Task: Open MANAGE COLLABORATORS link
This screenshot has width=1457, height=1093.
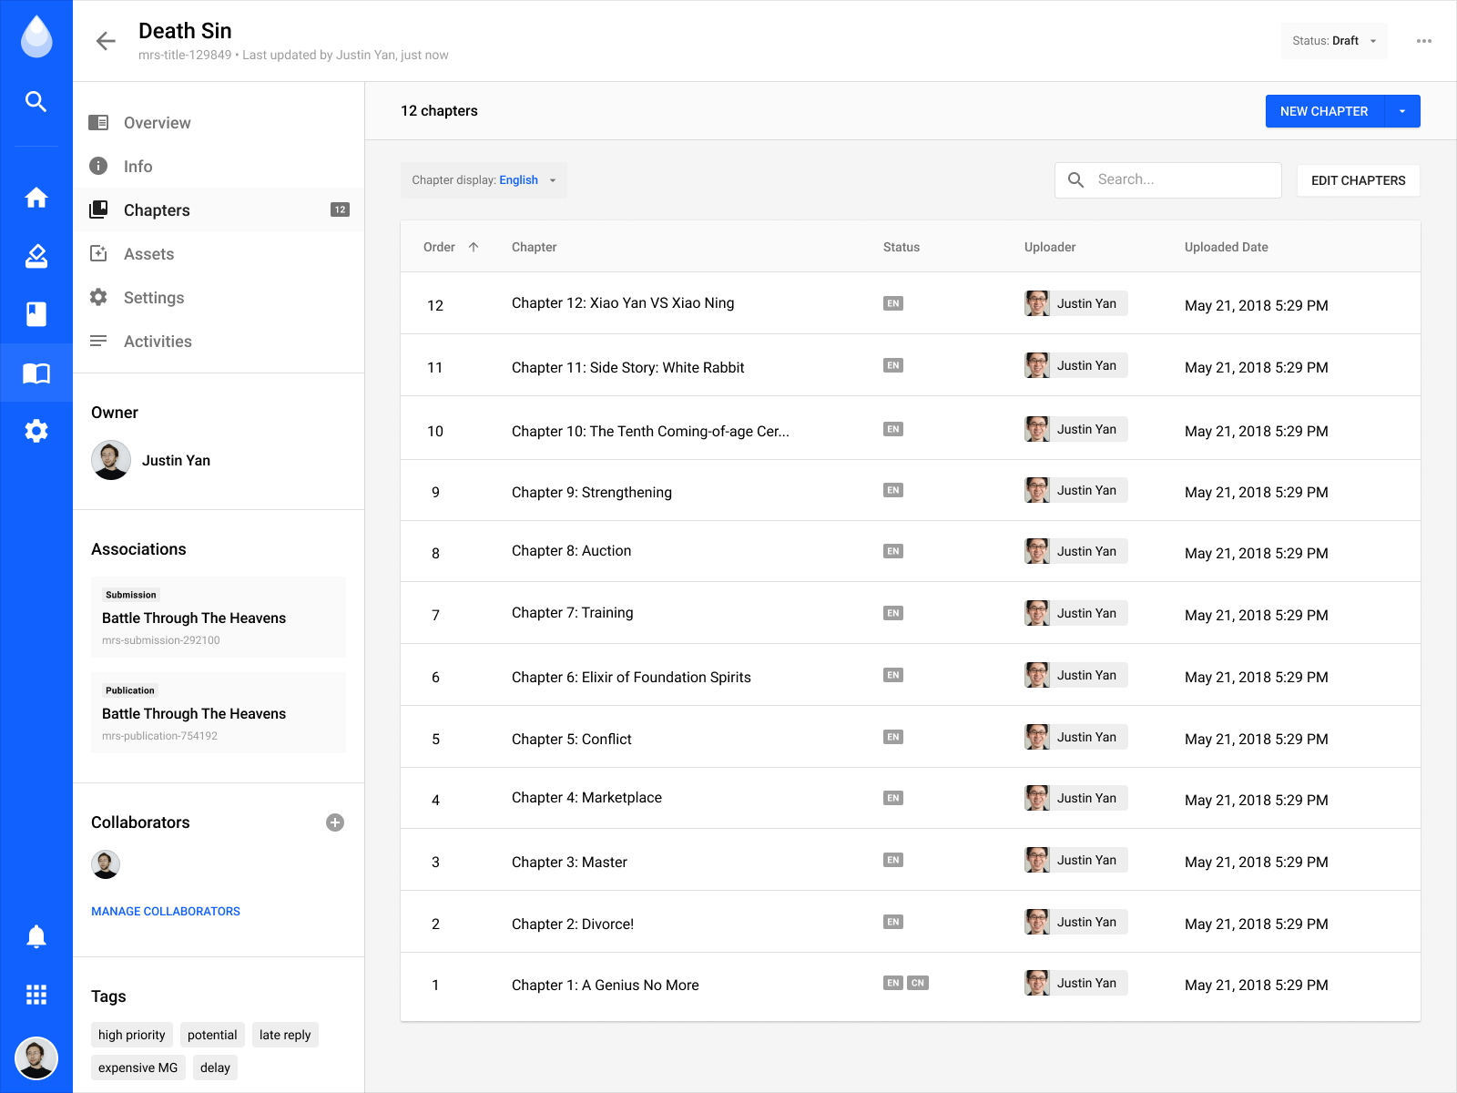Action: pos(166,911)
